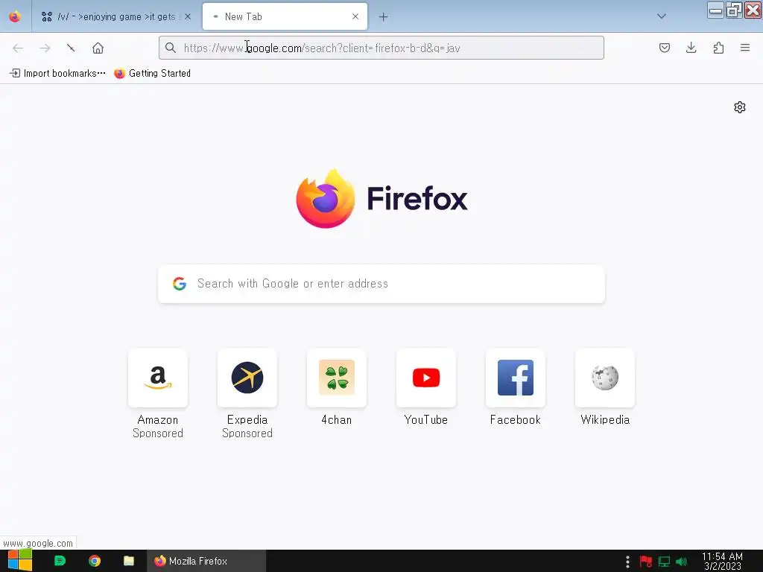Launch Chrome from the taskbar
The width and height of the screenshot is (763, 572).
(95, 561)
